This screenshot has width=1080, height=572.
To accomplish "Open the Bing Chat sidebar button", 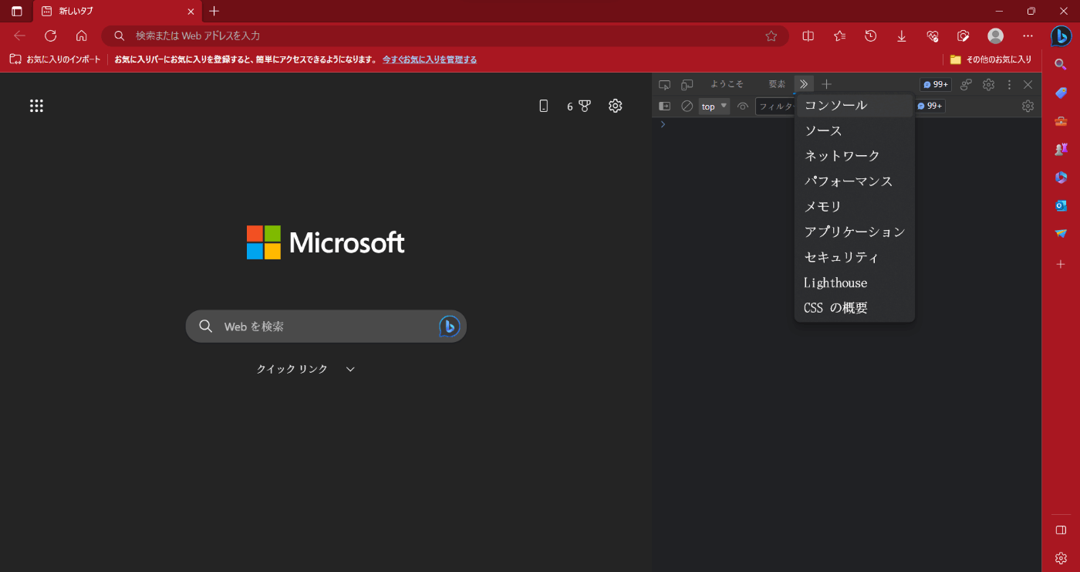I will (x=1061, y=36).
